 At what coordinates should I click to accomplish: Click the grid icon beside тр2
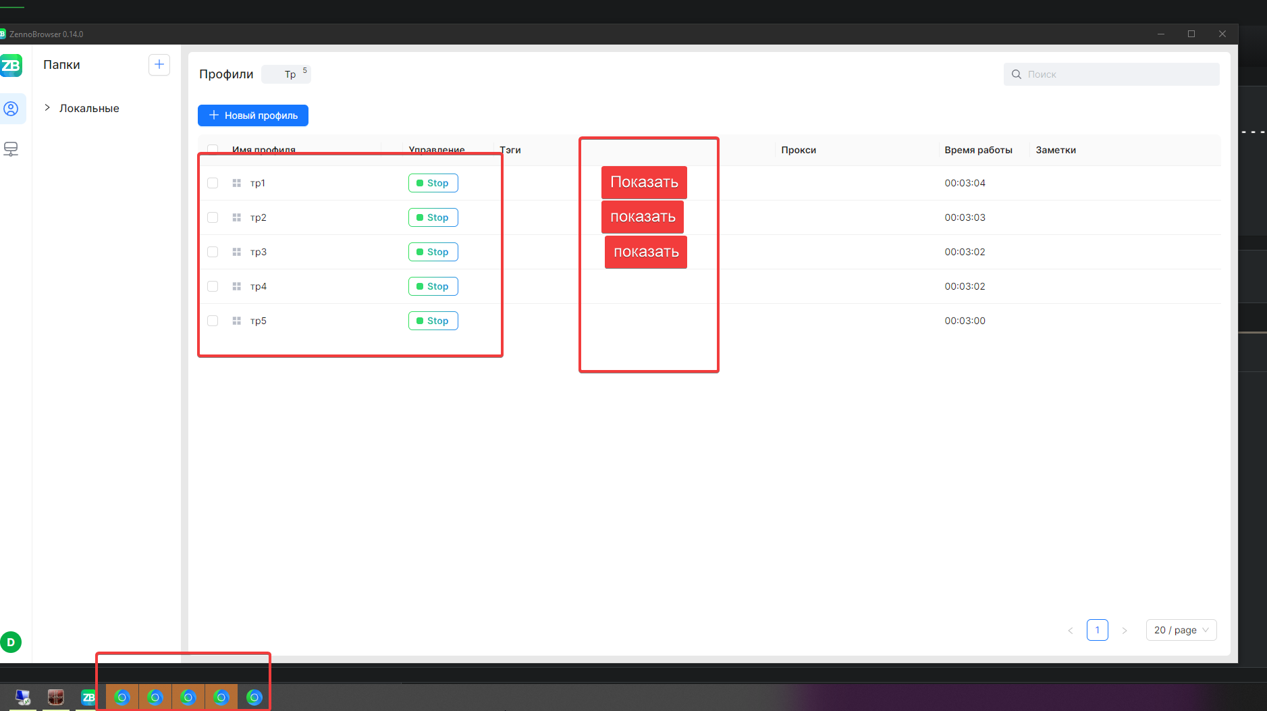click(x=237, y=217)
